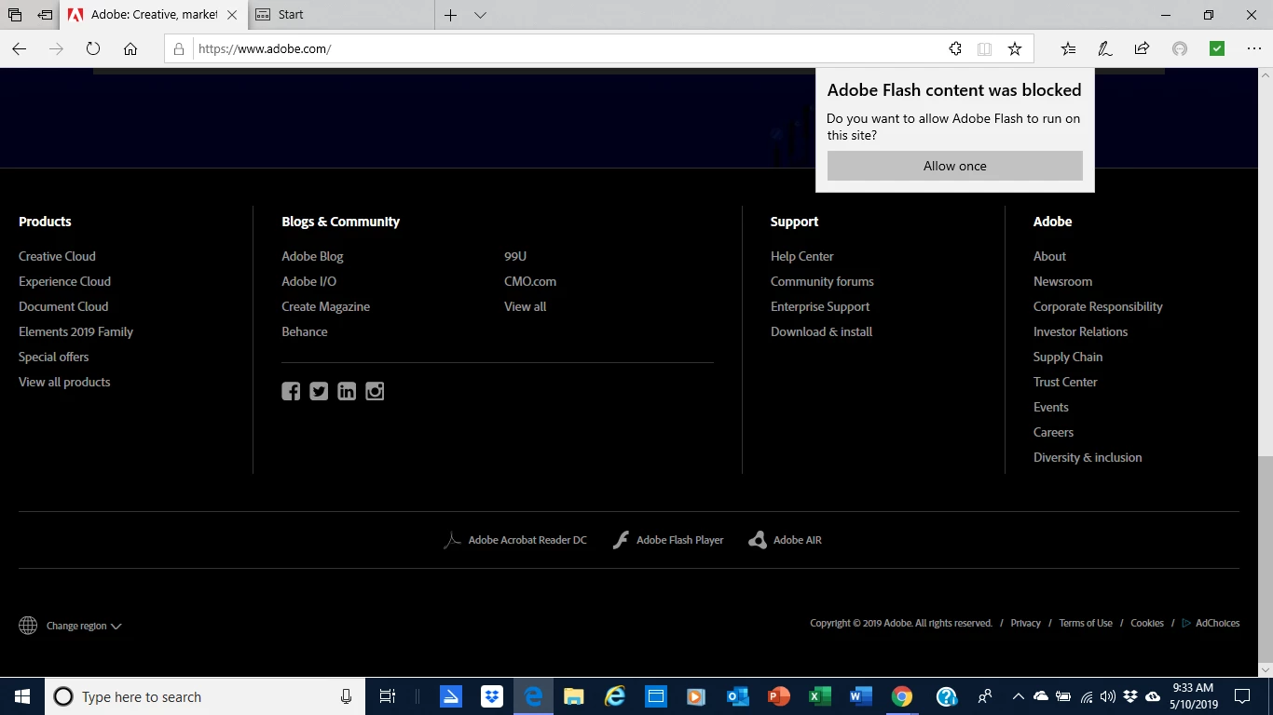Screen dimensions: 1273x715
Task: Open the Trust Center link
Action: [x=1065, y=382]
